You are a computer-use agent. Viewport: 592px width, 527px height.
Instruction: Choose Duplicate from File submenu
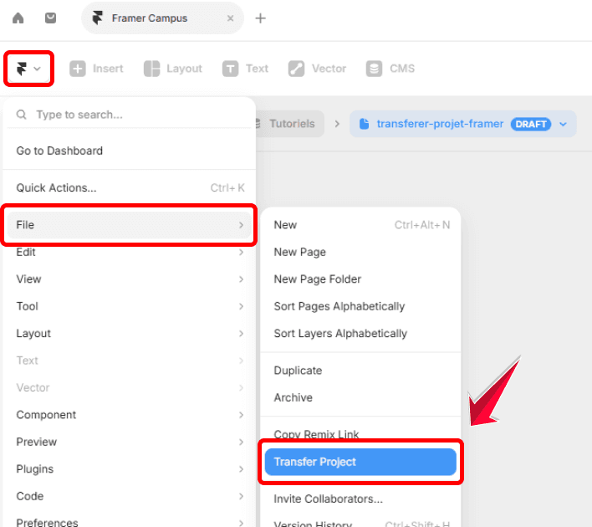360,371
